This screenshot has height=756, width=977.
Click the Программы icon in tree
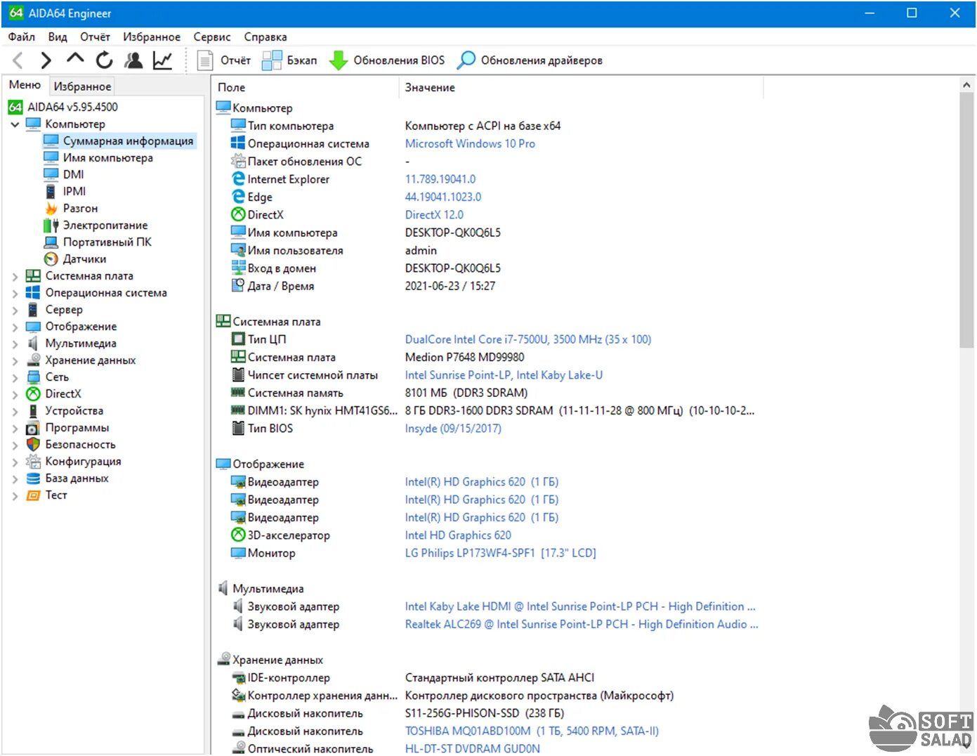[x=33, y=428]
